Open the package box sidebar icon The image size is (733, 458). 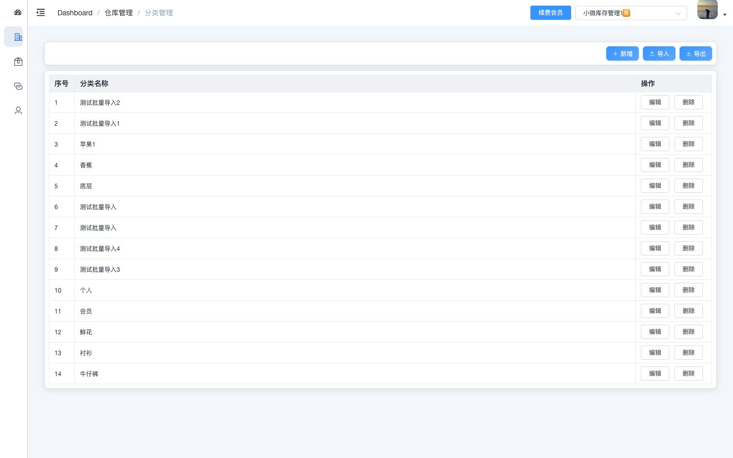(18, 62)
